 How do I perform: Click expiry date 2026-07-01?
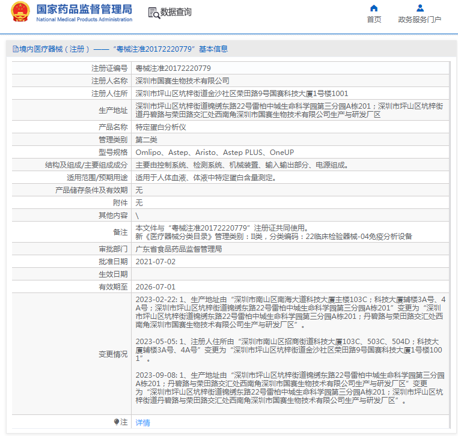tap(156, 287)
